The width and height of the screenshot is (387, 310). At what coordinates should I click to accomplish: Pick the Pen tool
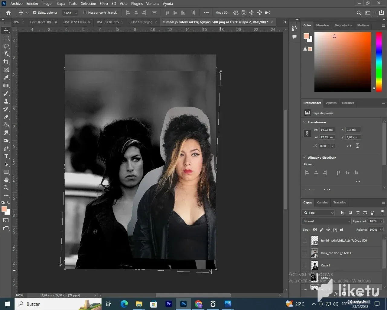tap(6, 149)
